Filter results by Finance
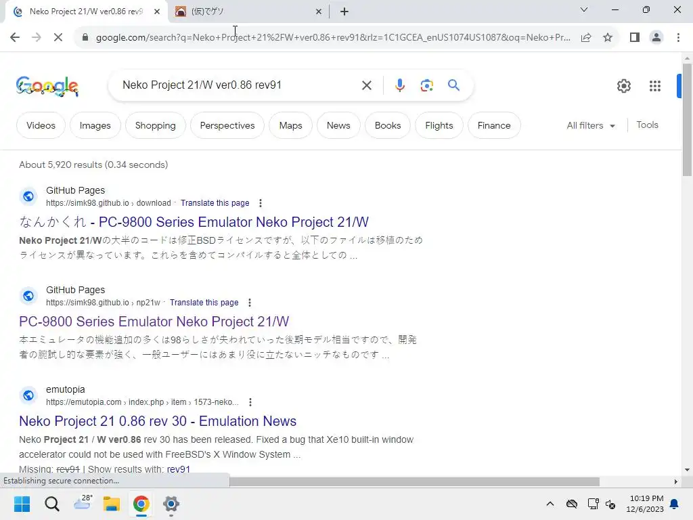 493,125
